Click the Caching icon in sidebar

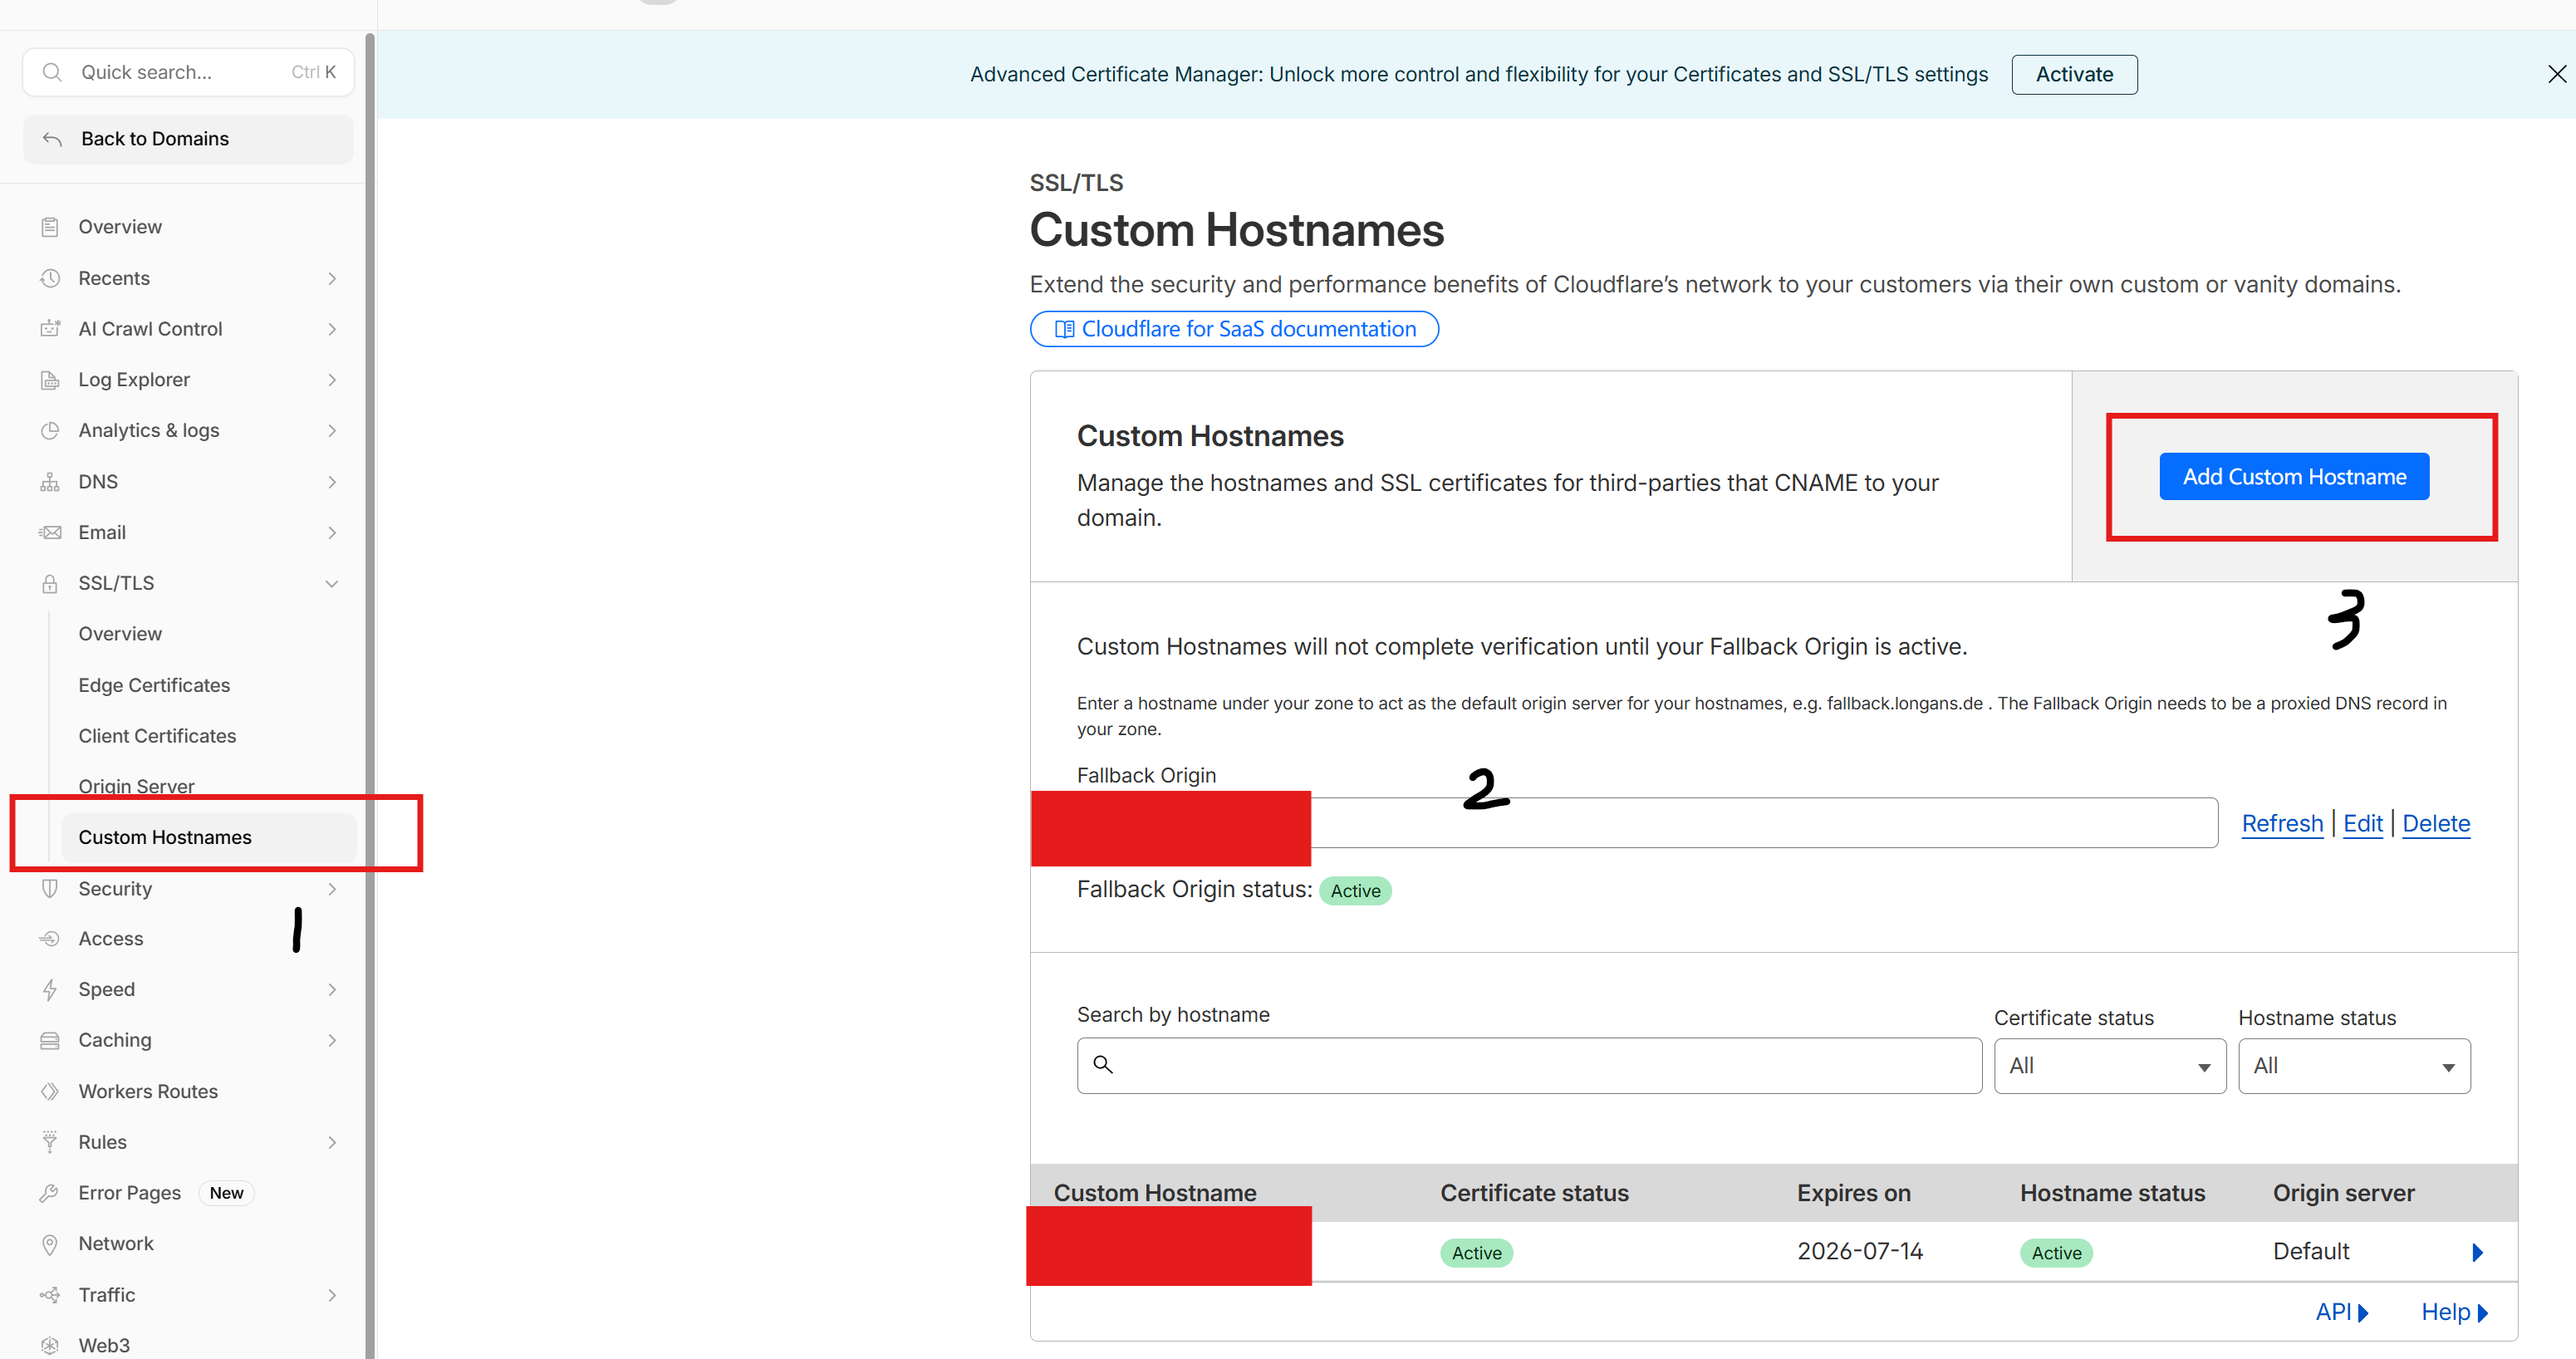coord(50,1040)
